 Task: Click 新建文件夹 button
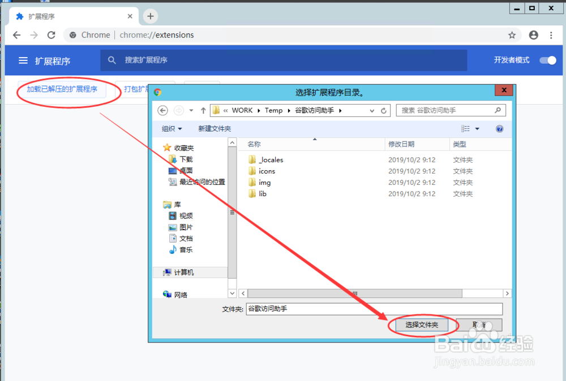pyautogui.click(x=215, y=129)
